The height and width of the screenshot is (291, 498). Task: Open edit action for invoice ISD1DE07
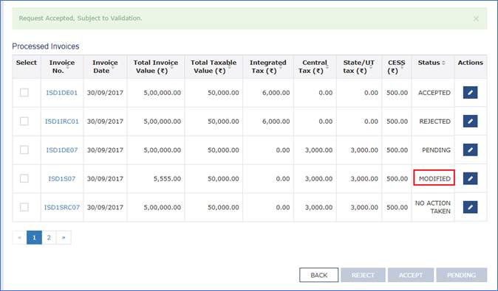[470, 150]
